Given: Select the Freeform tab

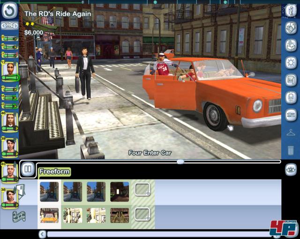Looking at the screenshot, I should (54, 172).
